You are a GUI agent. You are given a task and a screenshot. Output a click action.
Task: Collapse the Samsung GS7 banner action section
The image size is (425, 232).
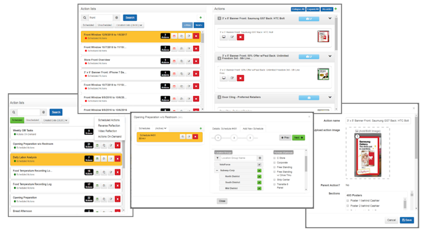pos(330,19)
